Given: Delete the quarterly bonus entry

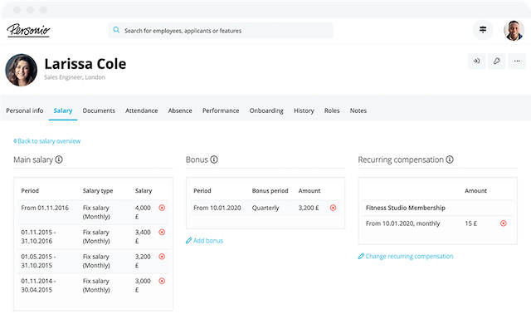Looking at the screenshot, I should [x=334, y=208].
